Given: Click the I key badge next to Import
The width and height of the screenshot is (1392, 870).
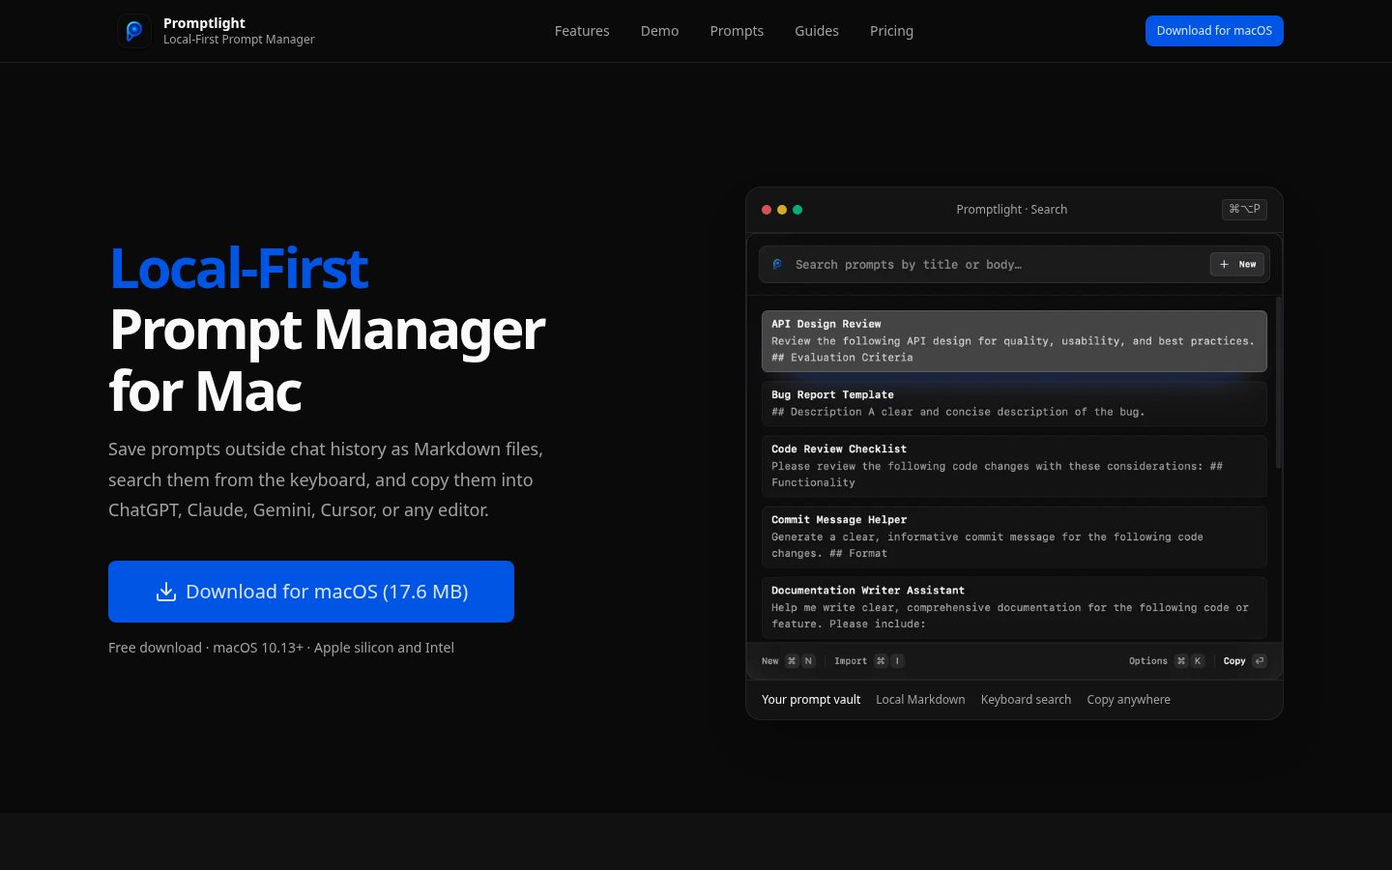Looking at the screenshot, I should pos(897,661).
